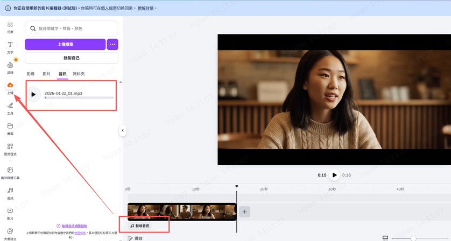The image size is (451, 241).
Task: Click the 20秒 timeline ruler mark
Action: [x=264, y=189]
